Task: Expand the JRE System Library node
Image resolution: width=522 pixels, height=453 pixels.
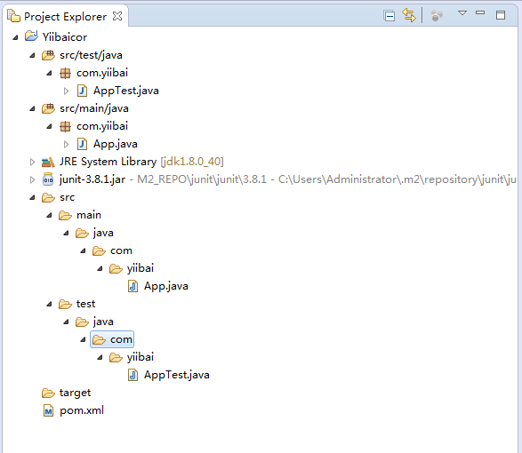Action: tap(32, 162)
